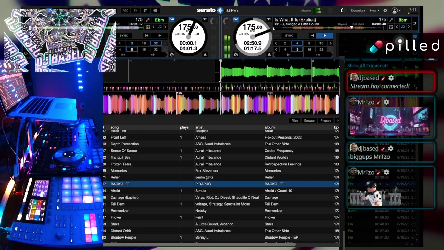The image size is (444, 250).
Task: Switch to the Files tab
Action: tap(295, 120)
